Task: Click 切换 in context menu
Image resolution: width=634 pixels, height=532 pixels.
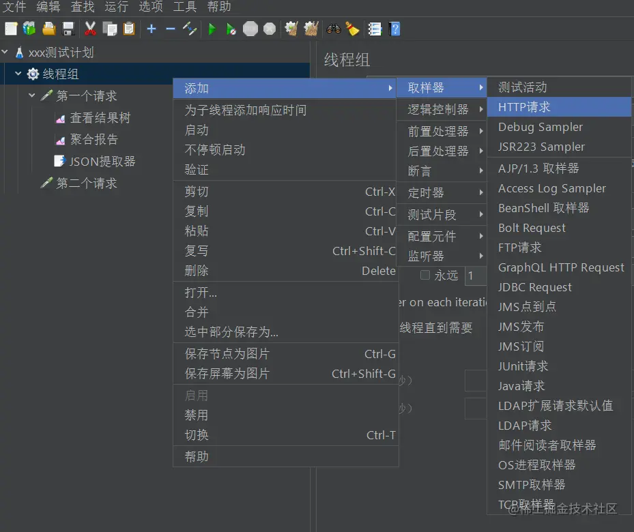Action: (x=285, y=434)
